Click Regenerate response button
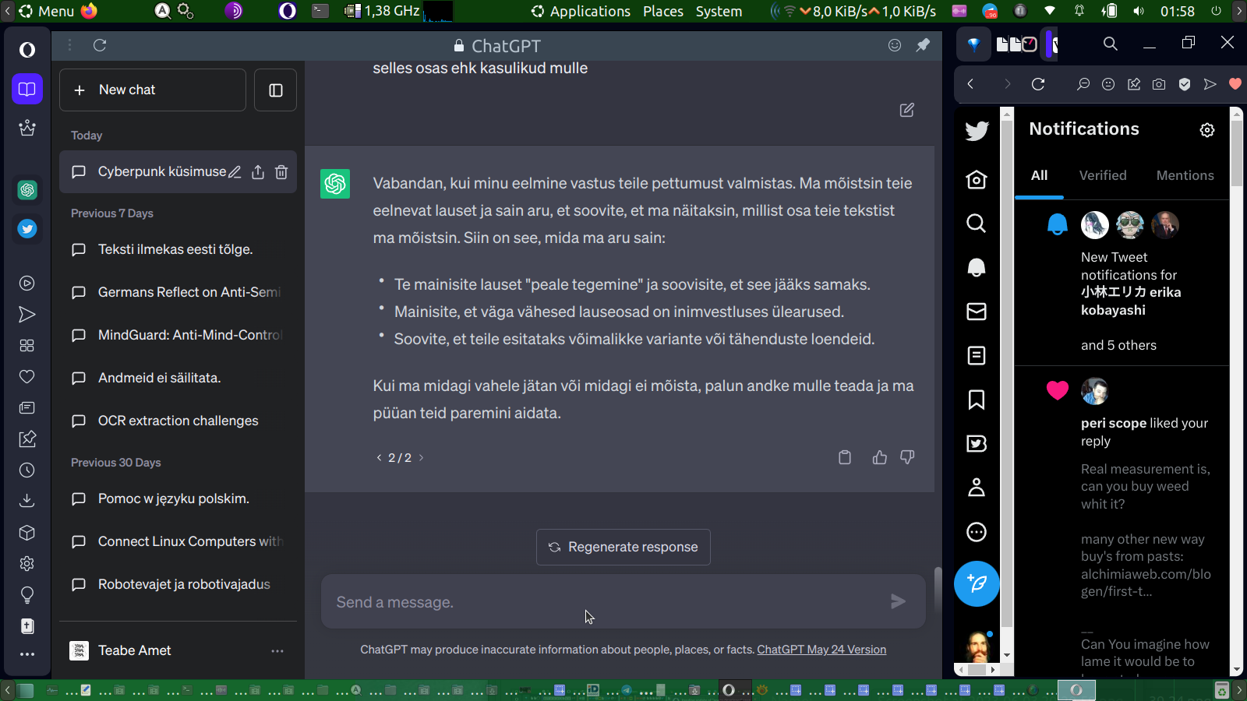 pyautogui.click(x=623, y=548)
